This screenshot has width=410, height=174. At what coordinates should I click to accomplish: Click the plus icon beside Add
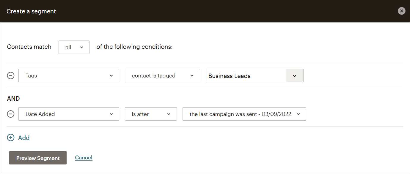(x=11, y=138)
